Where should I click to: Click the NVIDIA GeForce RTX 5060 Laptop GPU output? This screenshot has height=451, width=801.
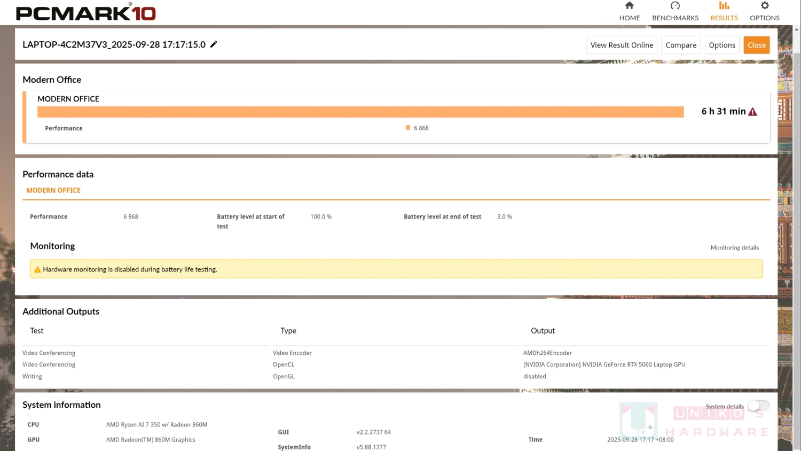(x=604, y=365)
